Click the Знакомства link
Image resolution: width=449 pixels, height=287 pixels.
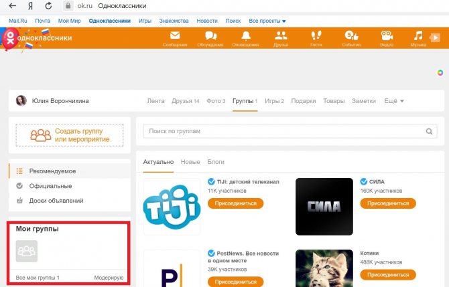pos(174,21)
